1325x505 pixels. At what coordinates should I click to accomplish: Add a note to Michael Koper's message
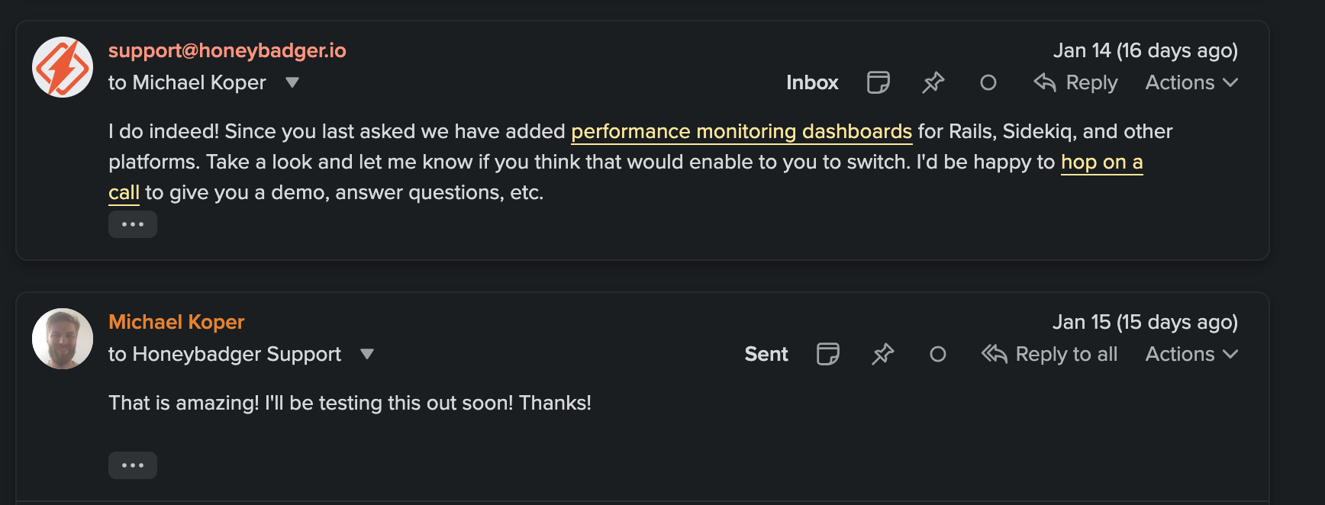827,354
